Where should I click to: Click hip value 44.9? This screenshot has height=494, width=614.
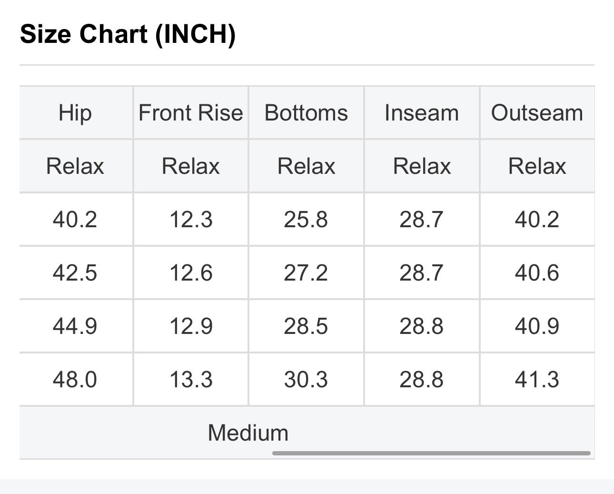(75, 326)
